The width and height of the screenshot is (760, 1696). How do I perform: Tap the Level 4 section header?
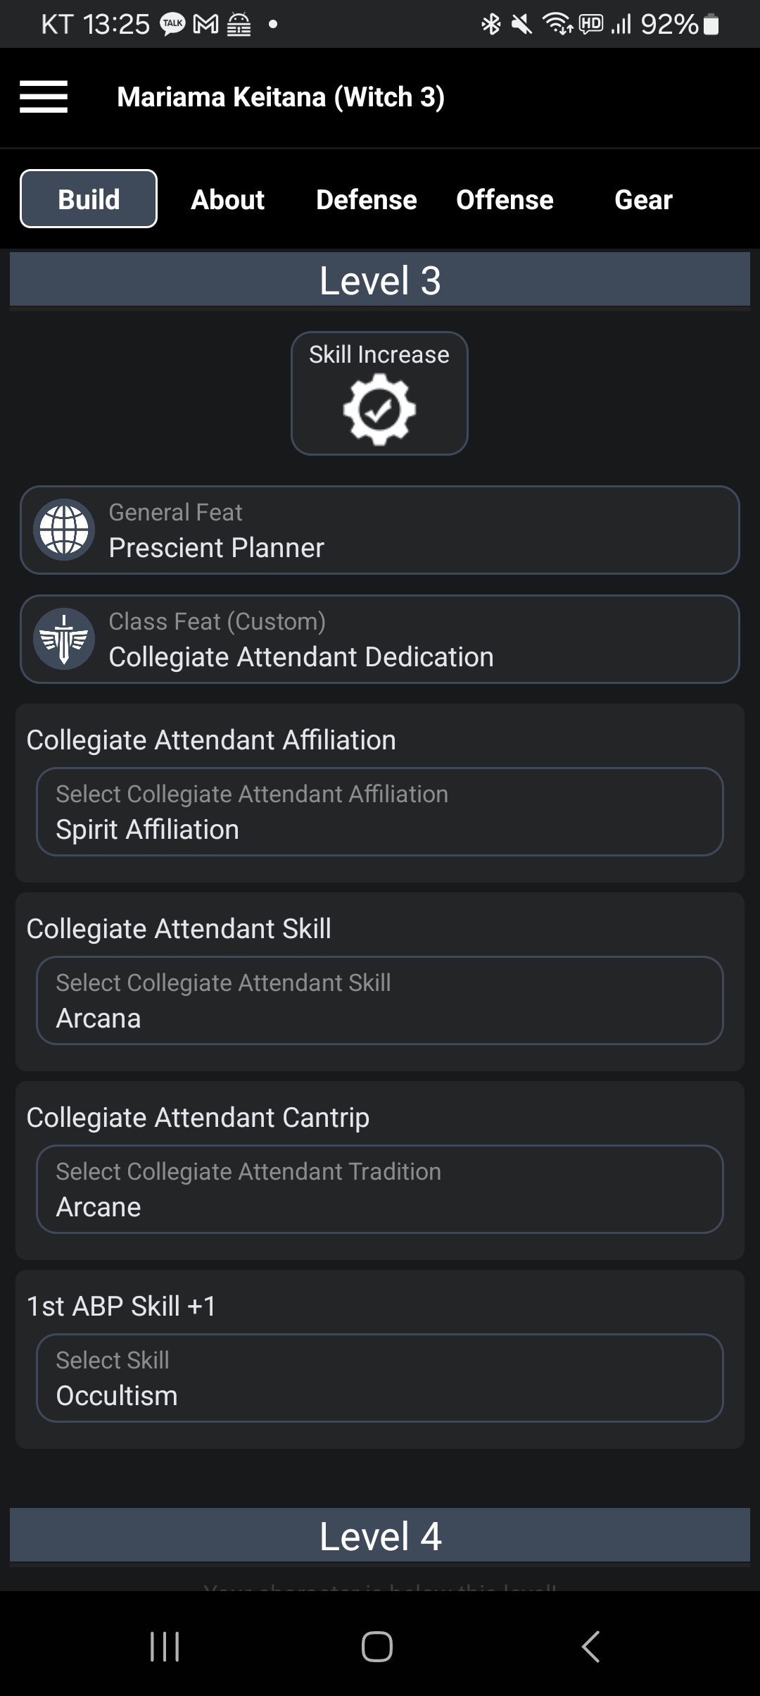[380, 1536]
